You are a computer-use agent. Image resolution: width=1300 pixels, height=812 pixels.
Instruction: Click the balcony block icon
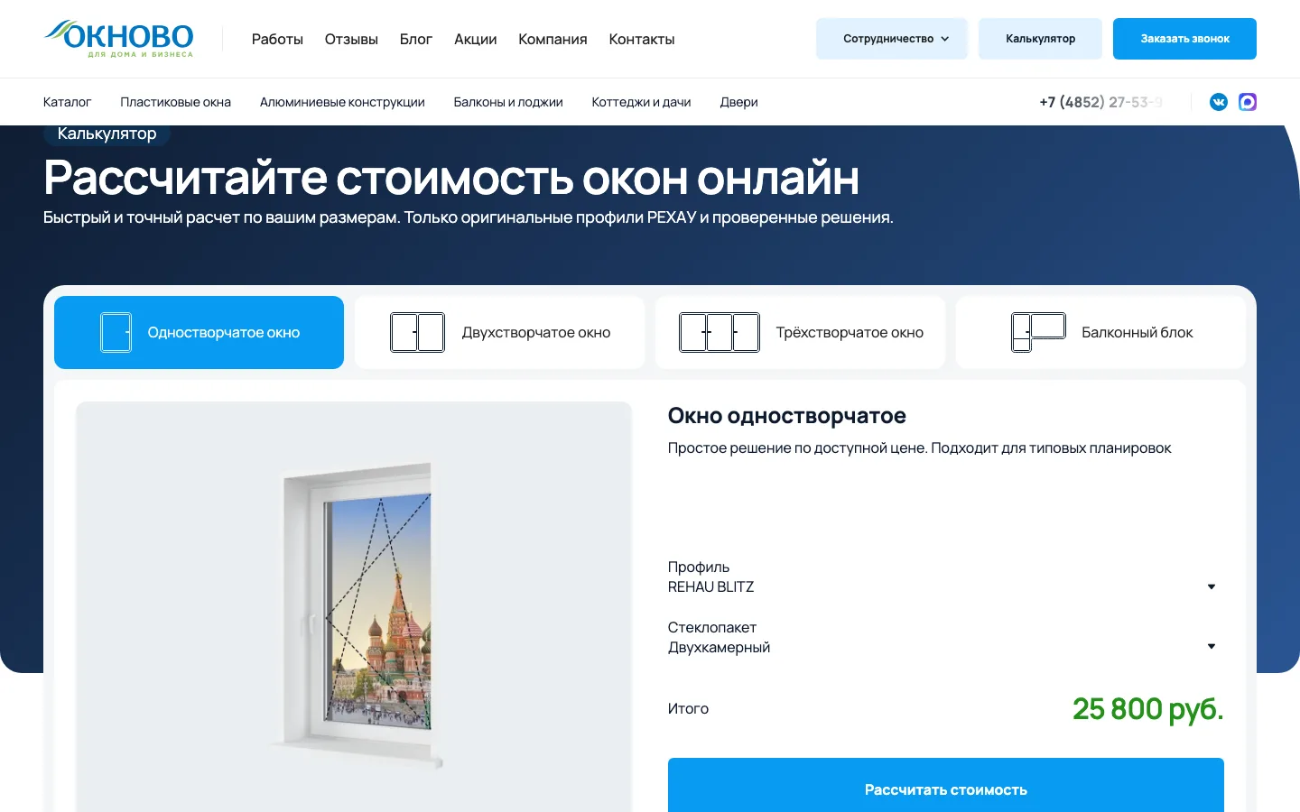(x=1038, y=333)
